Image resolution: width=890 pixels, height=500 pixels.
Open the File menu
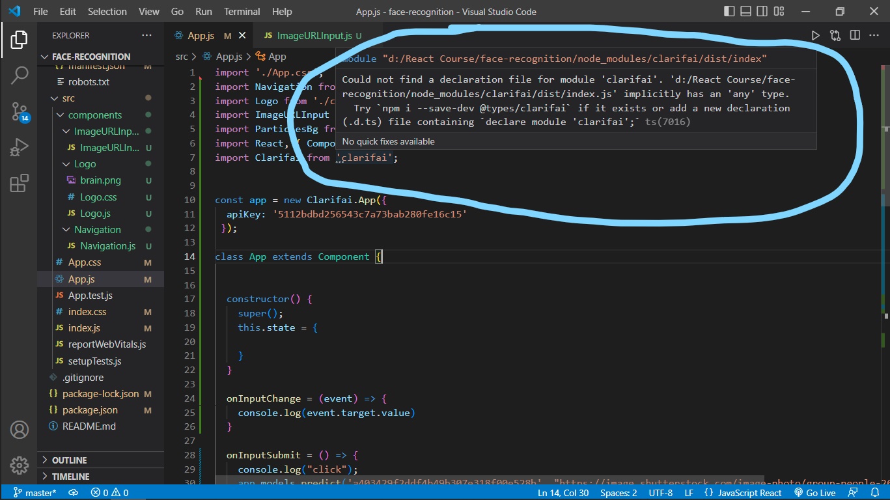(x=40, y=12)
